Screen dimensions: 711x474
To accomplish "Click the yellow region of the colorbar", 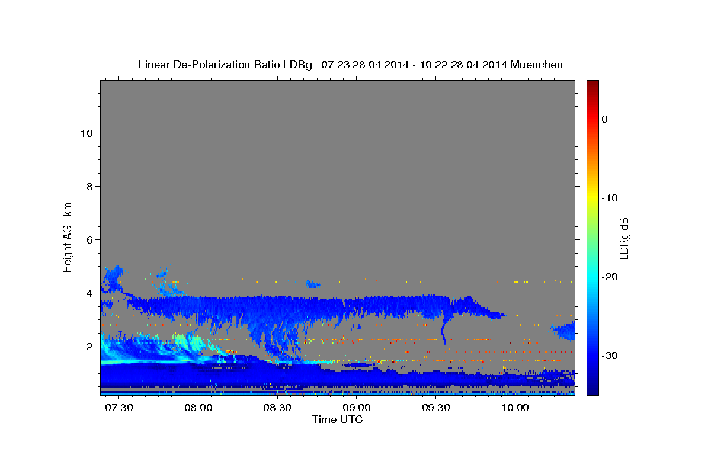I will (592, 198).
